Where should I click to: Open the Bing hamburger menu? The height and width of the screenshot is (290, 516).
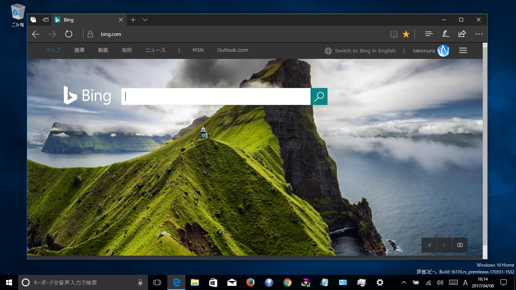pyautogui.click(x=463, y=51)
